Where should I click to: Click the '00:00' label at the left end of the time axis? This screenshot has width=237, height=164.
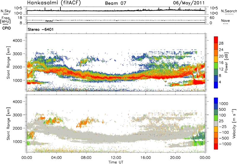[x=27, y=158]
